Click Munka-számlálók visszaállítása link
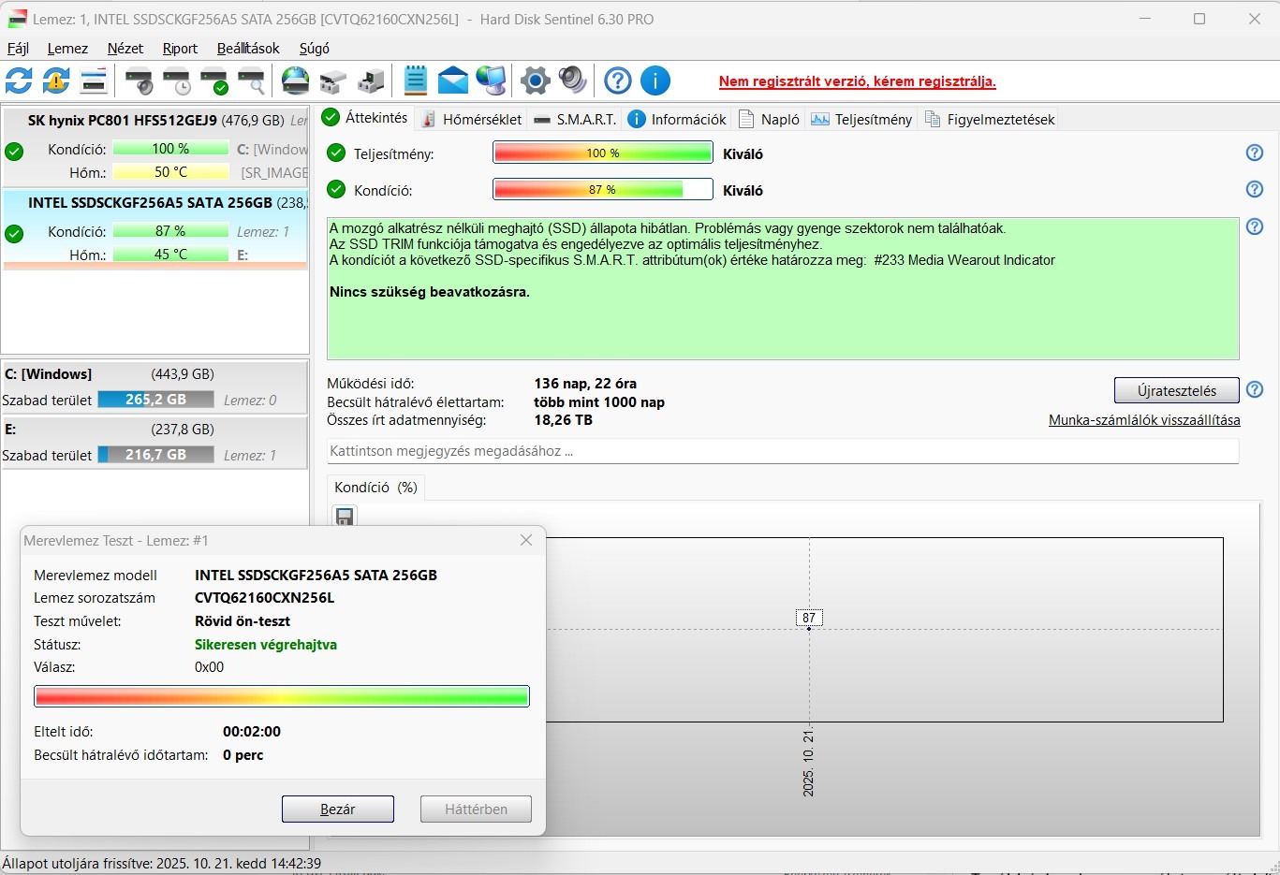 click(x=1144, y=420)
